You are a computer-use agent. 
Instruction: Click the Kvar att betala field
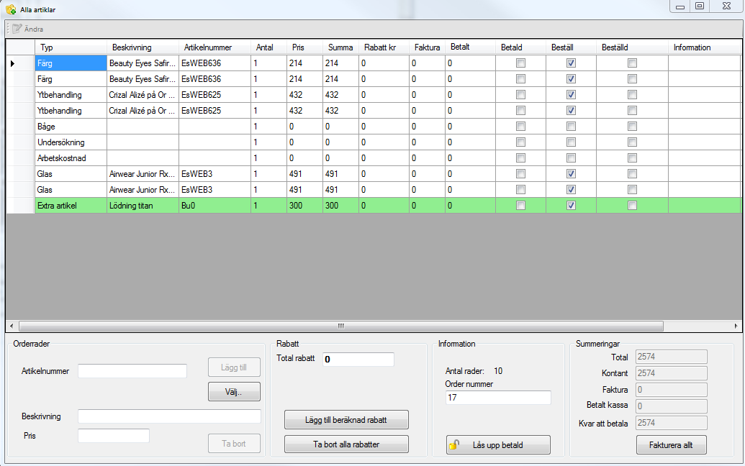[x=672, y=423]
